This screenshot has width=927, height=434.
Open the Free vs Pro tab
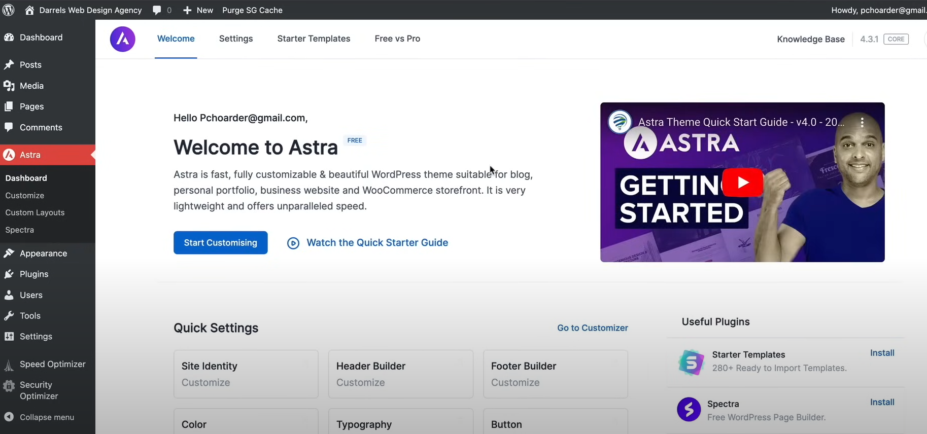coord(397,39)
